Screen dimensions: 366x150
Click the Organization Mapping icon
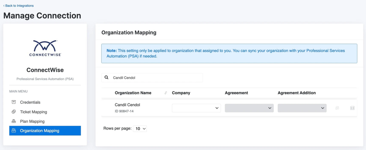pos(14,131)
